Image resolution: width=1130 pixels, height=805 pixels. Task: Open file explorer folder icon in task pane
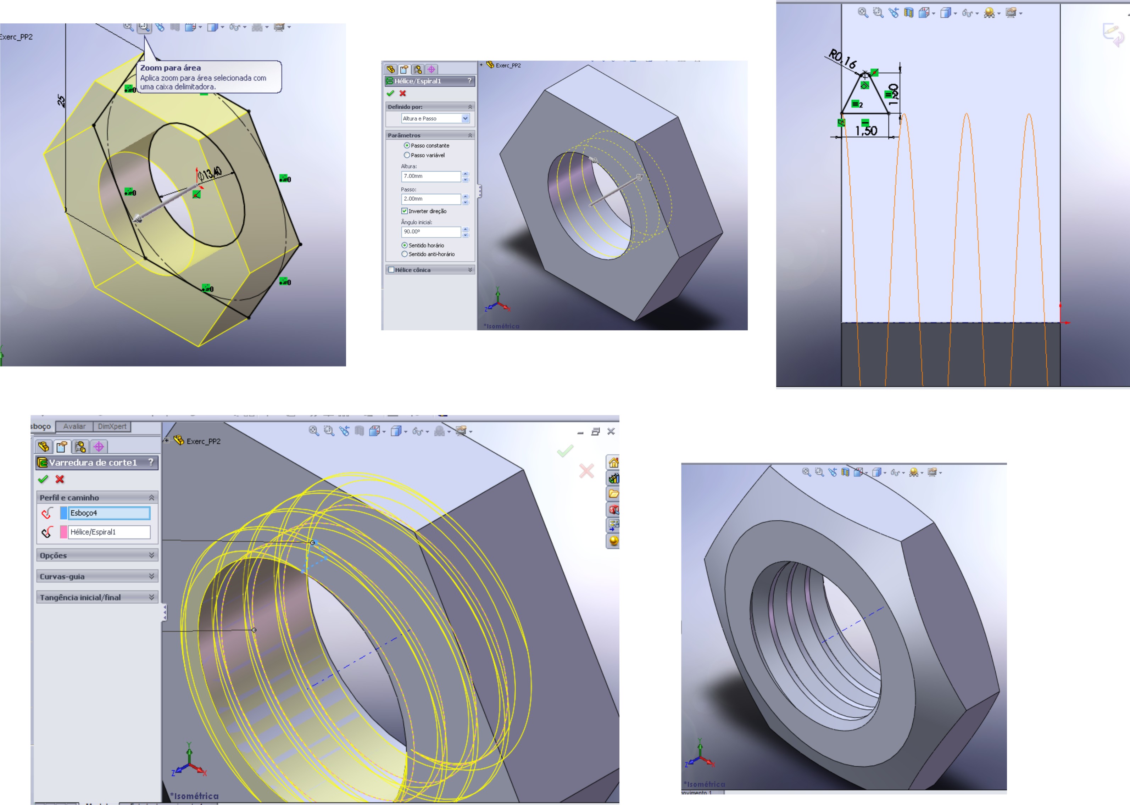click(x=613, y=494)
